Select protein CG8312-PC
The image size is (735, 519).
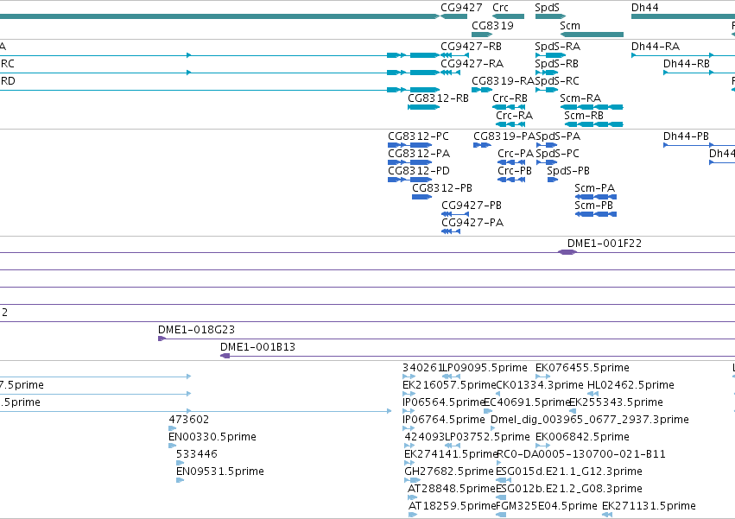418,136
